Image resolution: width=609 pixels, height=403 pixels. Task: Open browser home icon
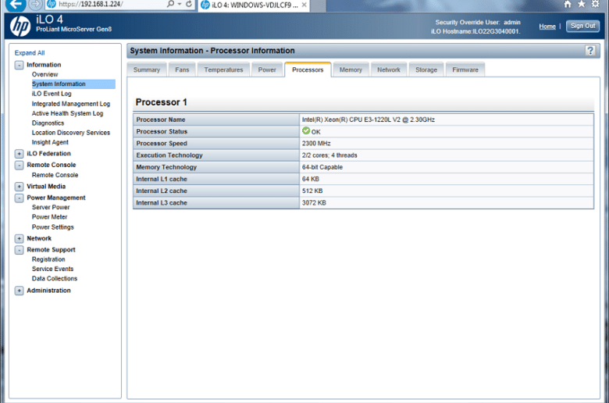[568, 4]
